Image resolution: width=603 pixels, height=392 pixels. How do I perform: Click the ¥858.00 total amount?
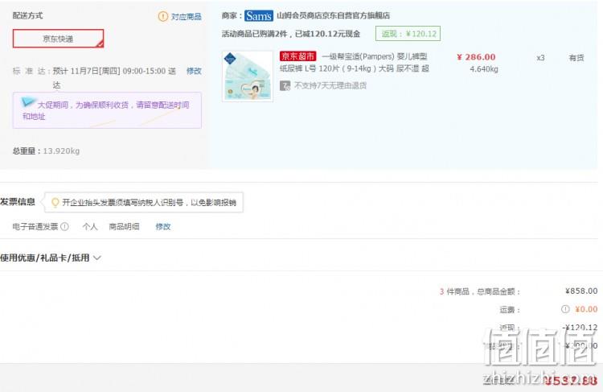tap(581, 291)
